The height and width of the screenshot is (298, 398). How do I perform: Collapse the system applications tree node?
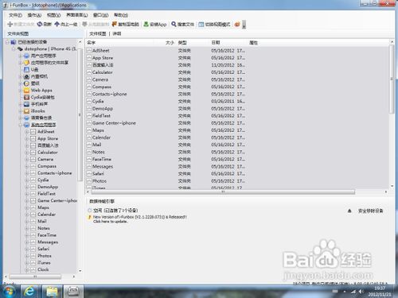pos(21,125)
